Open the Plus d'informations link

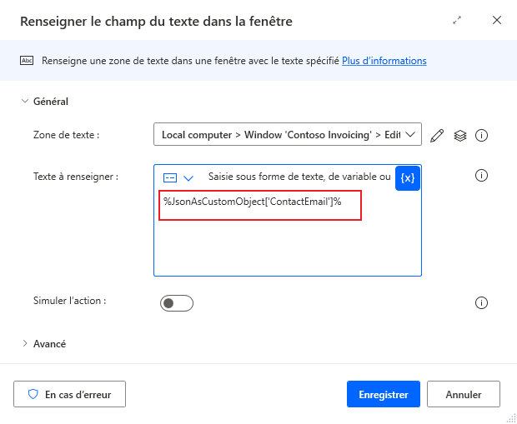[384, 61]
